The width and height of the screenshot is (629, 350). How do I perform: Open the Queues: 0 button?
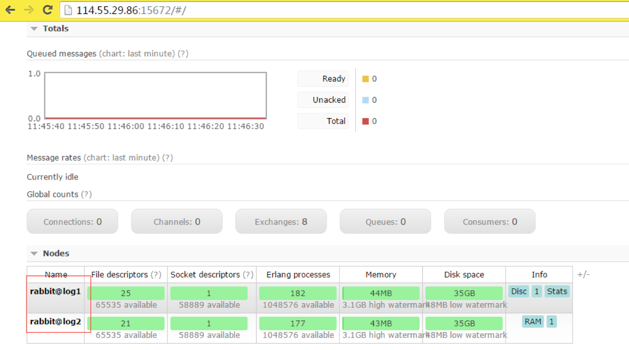click(x=385, y=222)
